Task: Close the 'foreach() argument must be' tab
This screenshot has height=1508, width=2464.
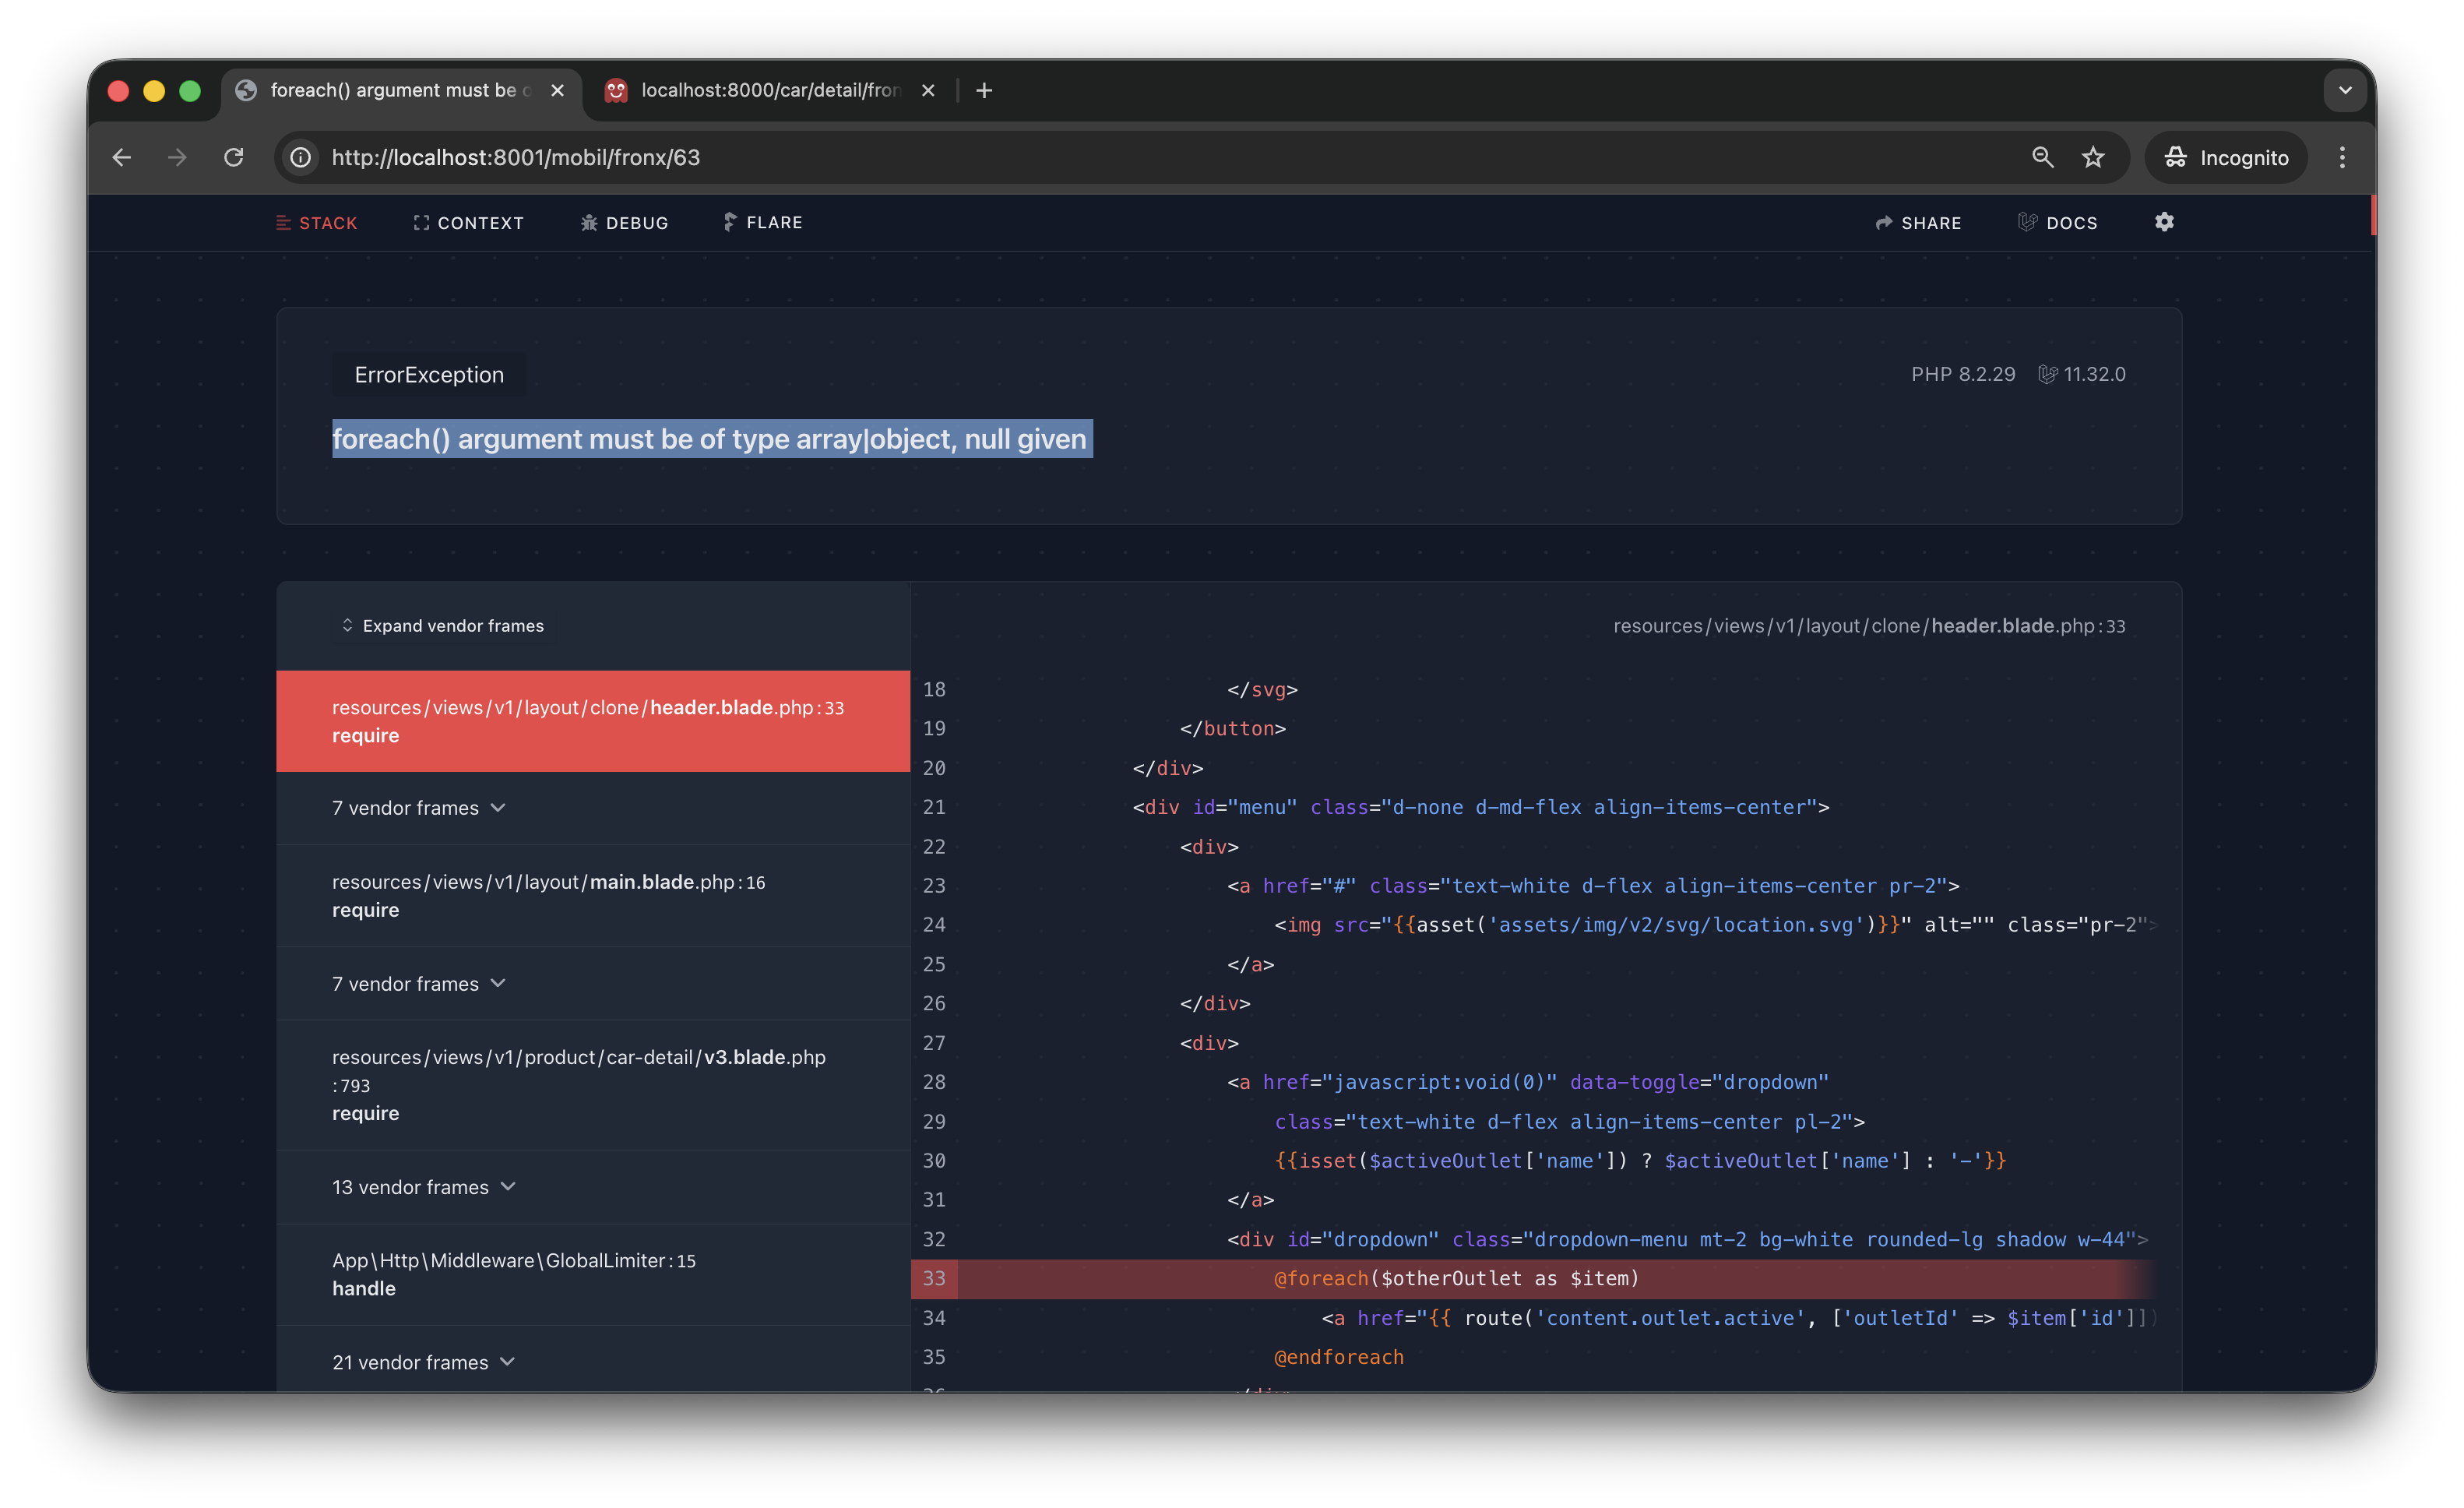Action: pyautogui.click(x=557, y=90)
